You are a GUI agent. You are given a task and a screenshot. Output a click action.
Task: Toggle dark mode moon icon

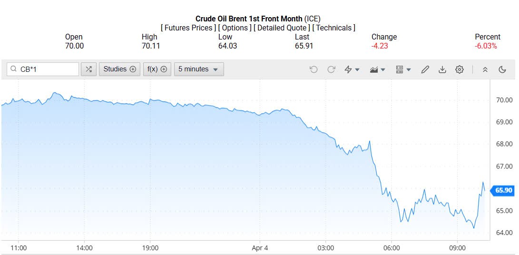click(x=502, y=69)
